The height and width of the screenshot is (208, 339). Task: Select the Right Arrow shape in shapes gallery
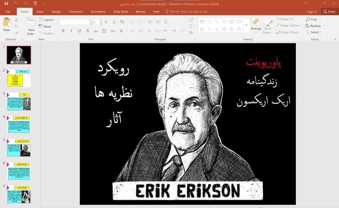pos(224,29)
